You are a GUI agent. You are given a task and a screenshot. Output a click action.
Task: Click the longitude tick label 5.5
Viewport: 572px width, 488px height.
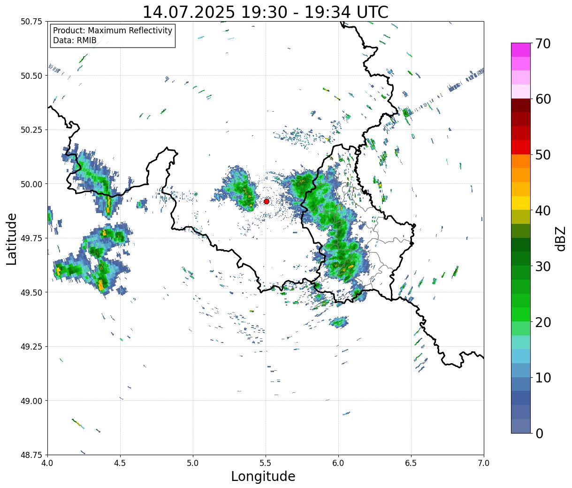pyautogui.click(x=266, y=463)
